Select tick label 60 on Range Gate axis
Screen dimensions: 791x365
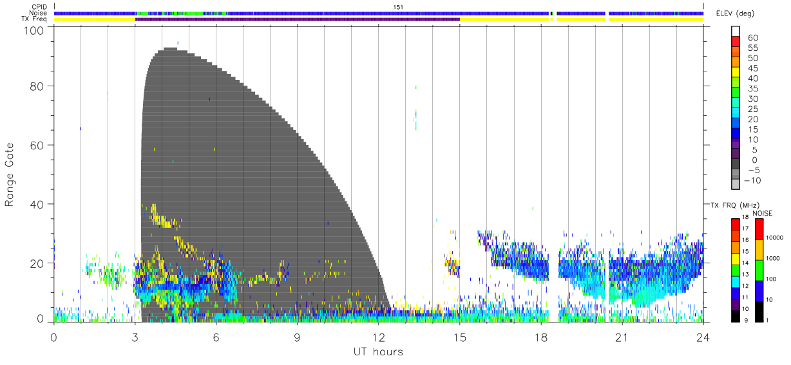38,145
